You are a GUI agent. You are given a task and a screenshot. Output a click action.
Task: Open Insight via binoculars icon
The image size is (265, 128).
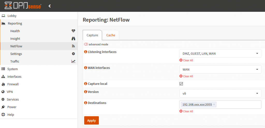click(x=73, y=39)
